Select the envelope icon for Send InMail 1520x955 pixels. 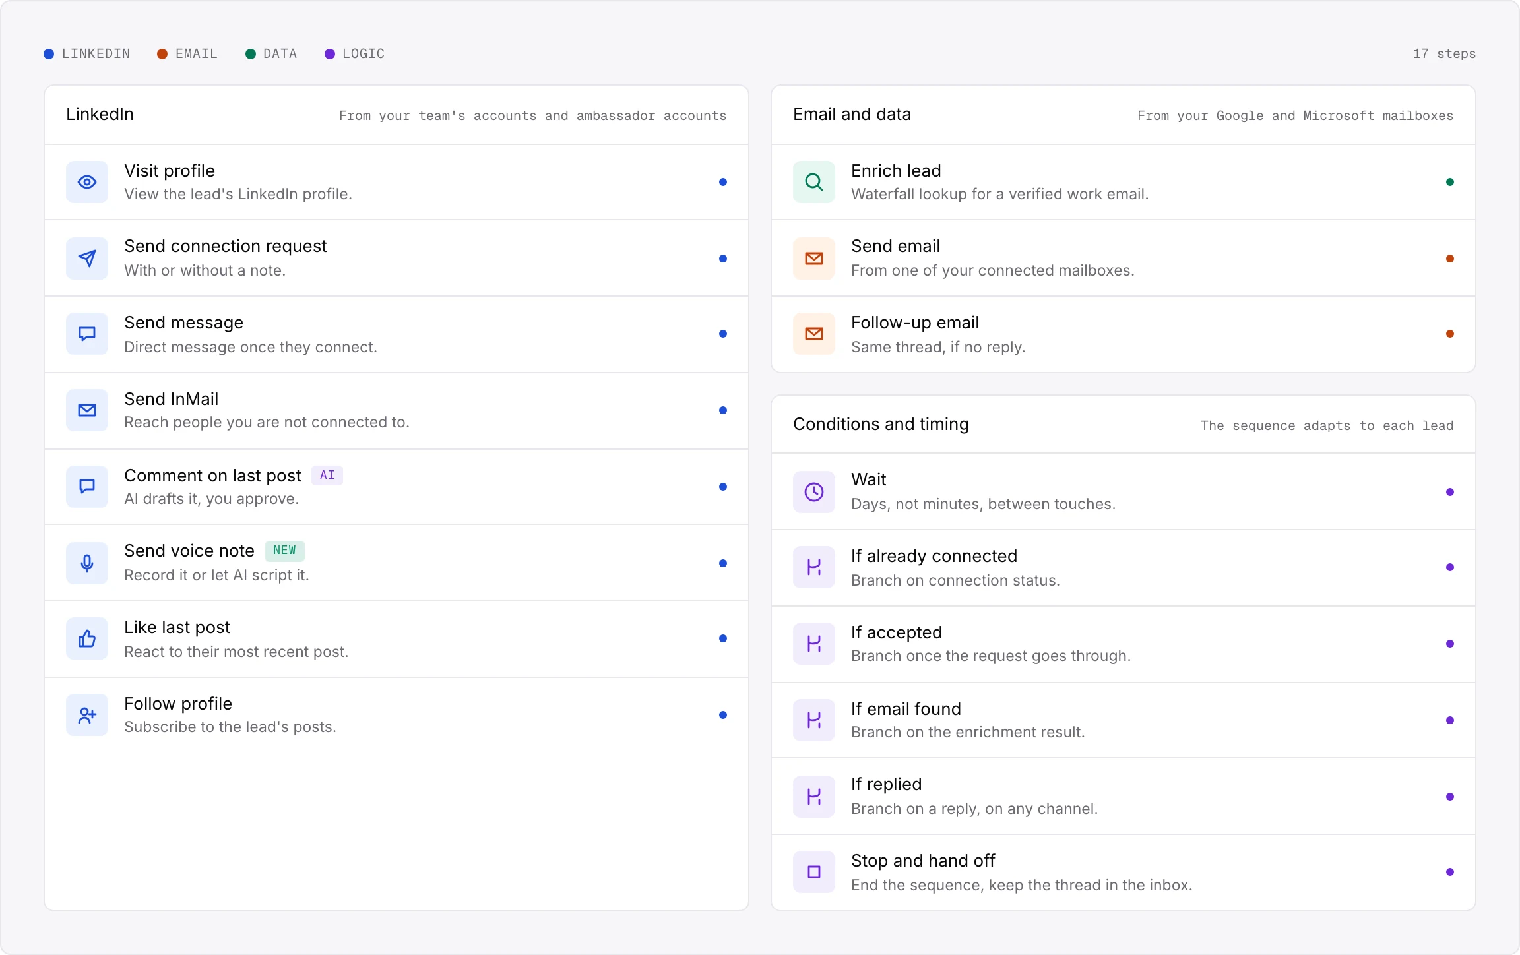(x=87, y=410)
